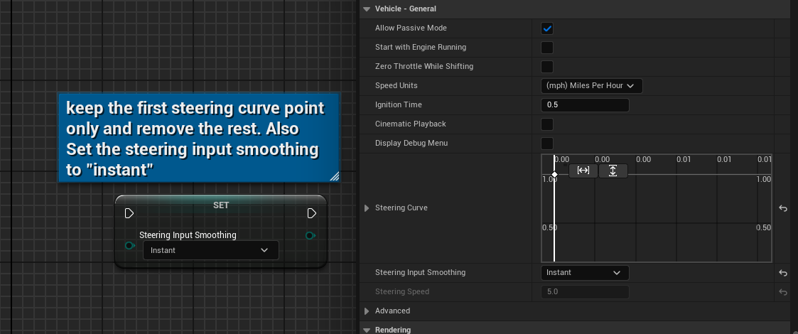798x334 pixels.
Task: Click the Steering Input Smoothing input data pin
Action: click(130, 245)
